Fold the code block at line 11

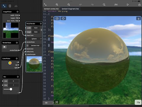point(47,15)
